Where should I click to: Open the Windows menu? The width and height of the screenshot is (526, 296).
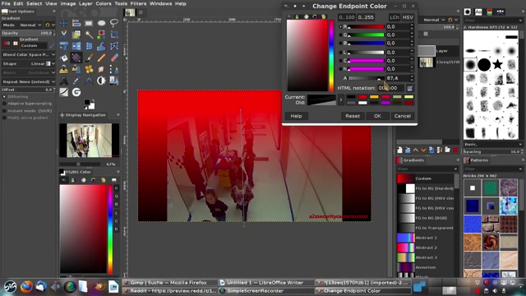(160, 3)
